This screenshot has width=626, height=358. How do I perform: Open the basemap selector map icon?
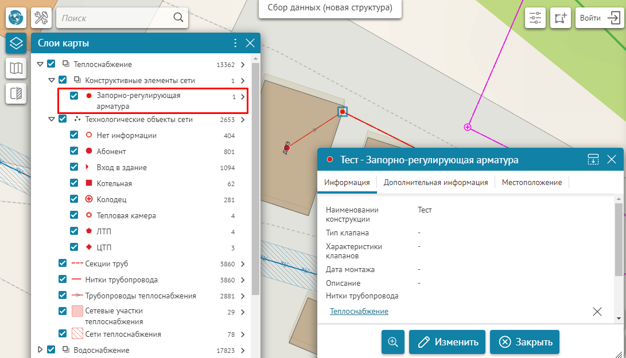pyautogui.click(x=16, y=69)
